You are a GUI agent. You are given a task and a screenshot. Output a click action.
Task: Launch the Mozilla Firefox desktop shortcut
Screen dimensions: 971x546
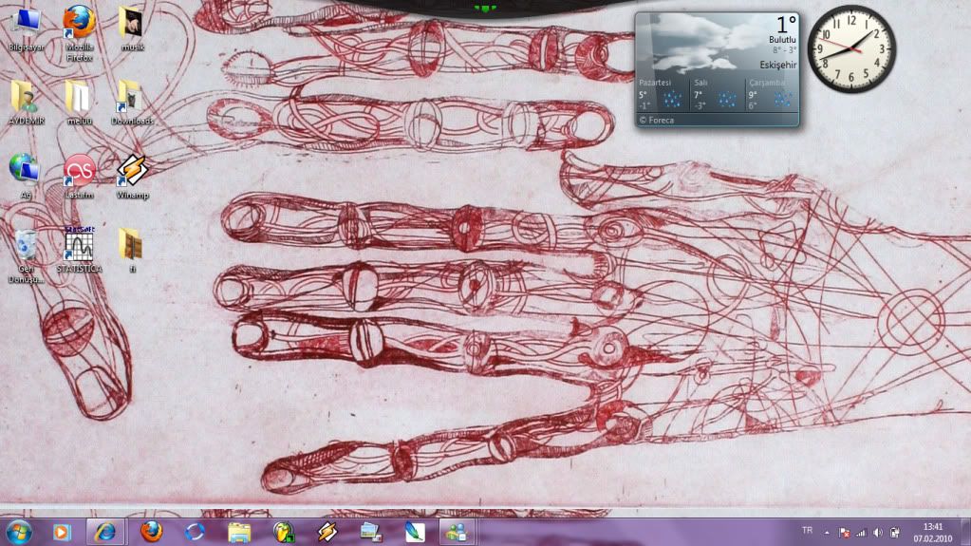pos(80,32)
